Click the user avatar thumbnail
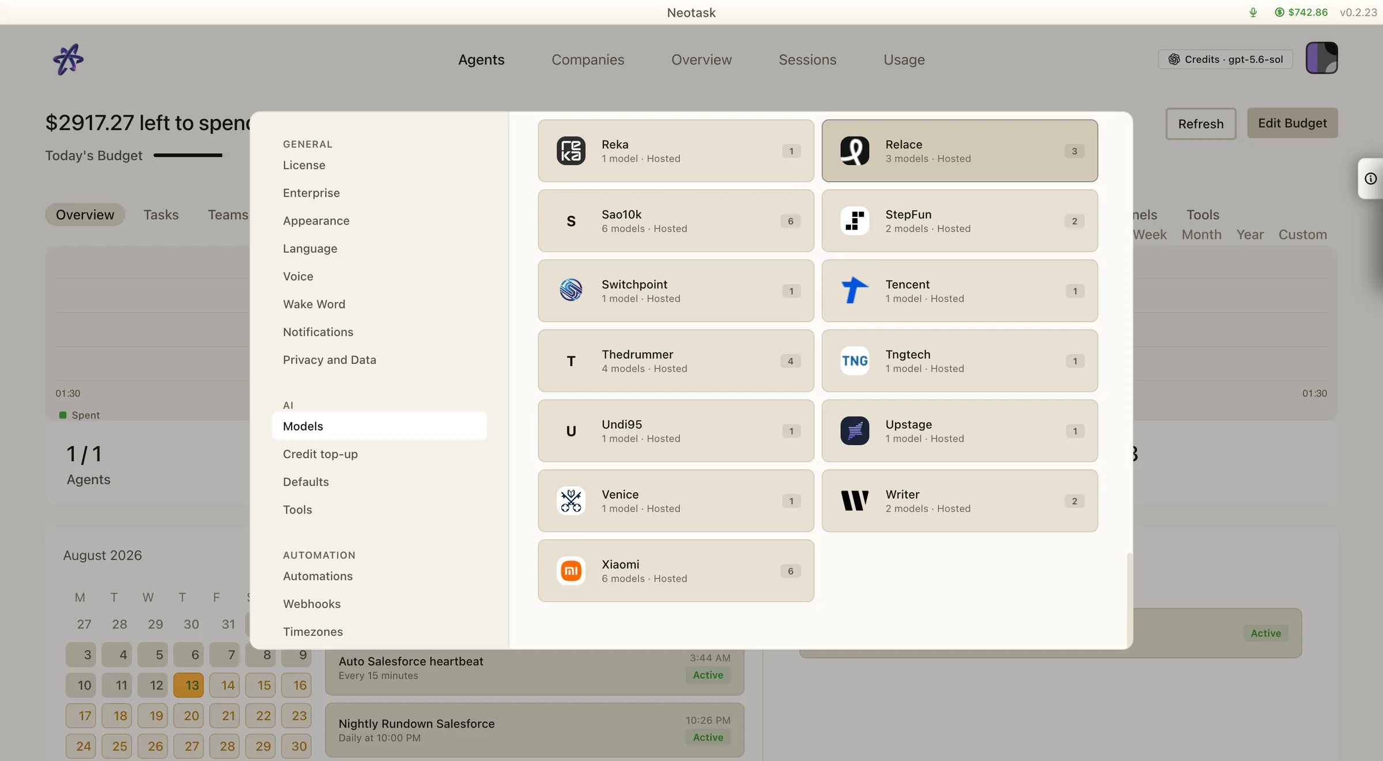The height and width of the screenshot is (761, 1383). click(1321, 58)
